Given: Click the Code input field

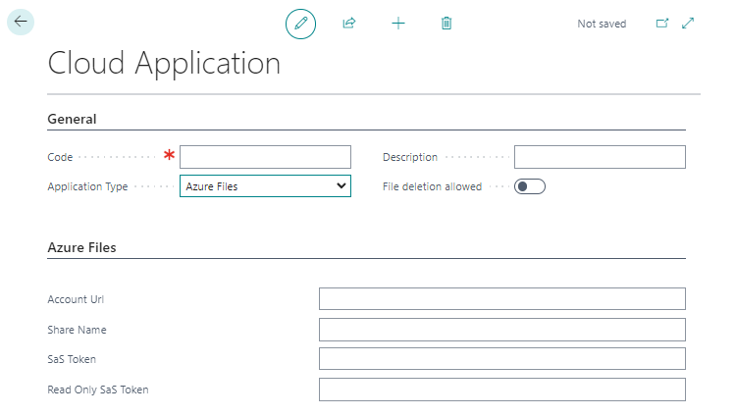Looking at the screenshot, I should [265, 157].
